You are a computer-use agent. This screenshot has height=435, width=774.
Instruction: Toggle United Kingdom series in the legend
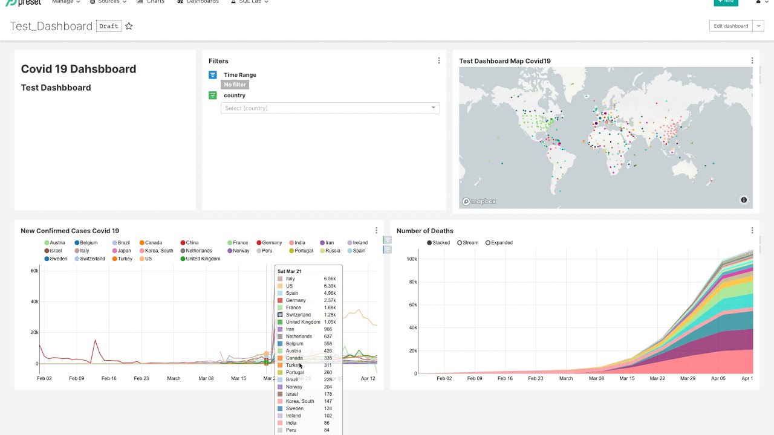click(x=200, y=259)
